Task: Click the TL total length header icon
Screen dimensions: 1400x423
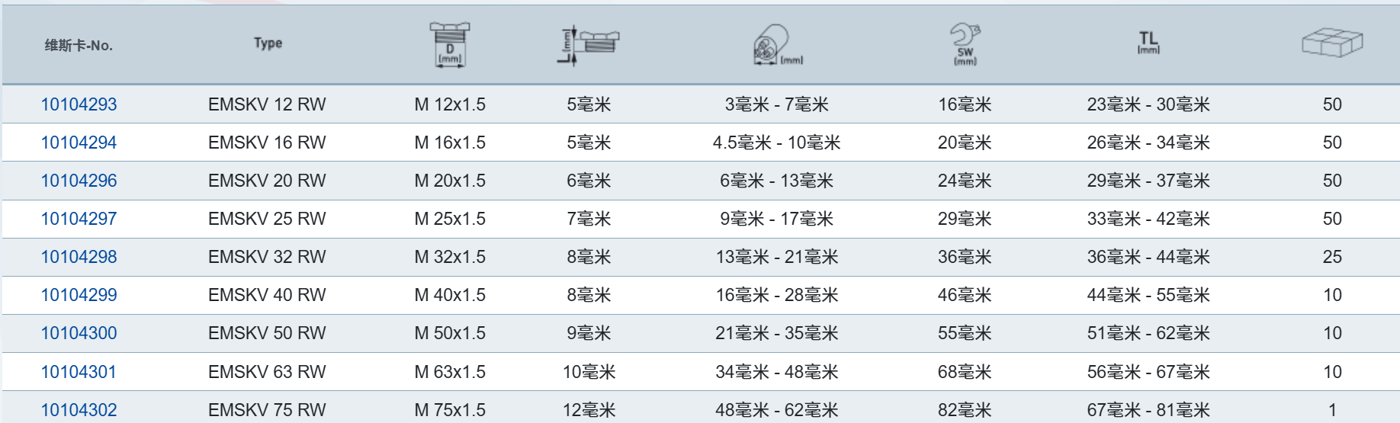Action: tap(1148, 43)
